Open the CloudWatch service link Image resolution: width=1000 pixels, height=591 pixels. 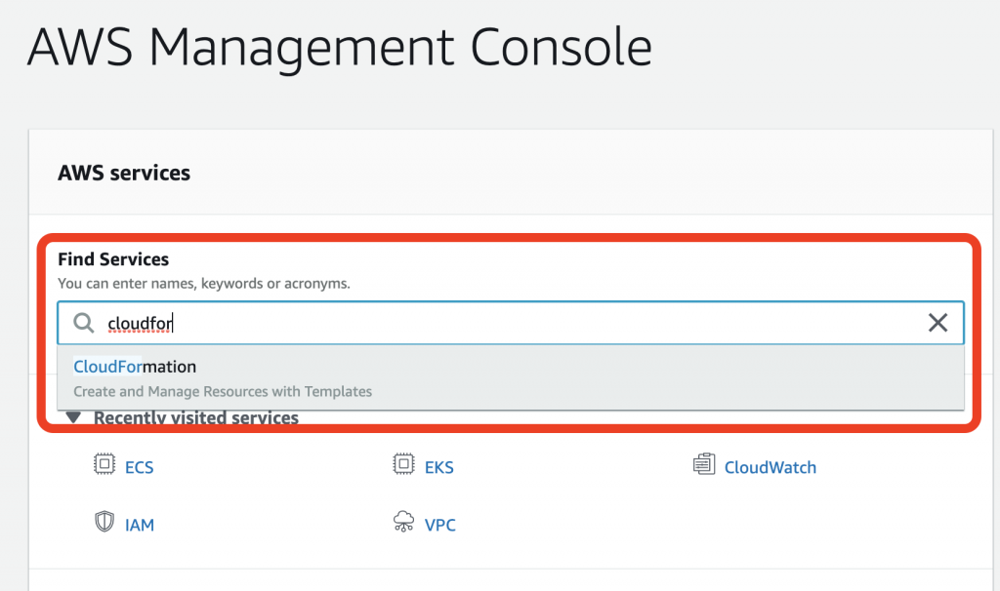pyautogui.click(x=770, y=467)
